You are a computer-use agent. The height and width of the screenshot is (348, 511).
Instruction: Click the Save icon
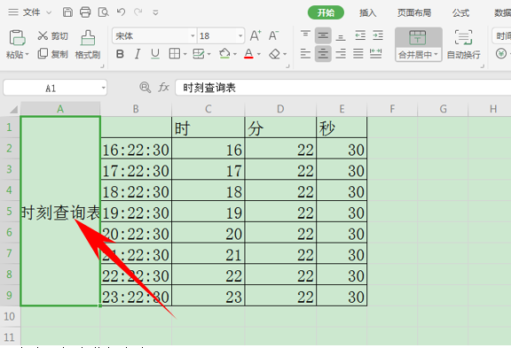67,12
